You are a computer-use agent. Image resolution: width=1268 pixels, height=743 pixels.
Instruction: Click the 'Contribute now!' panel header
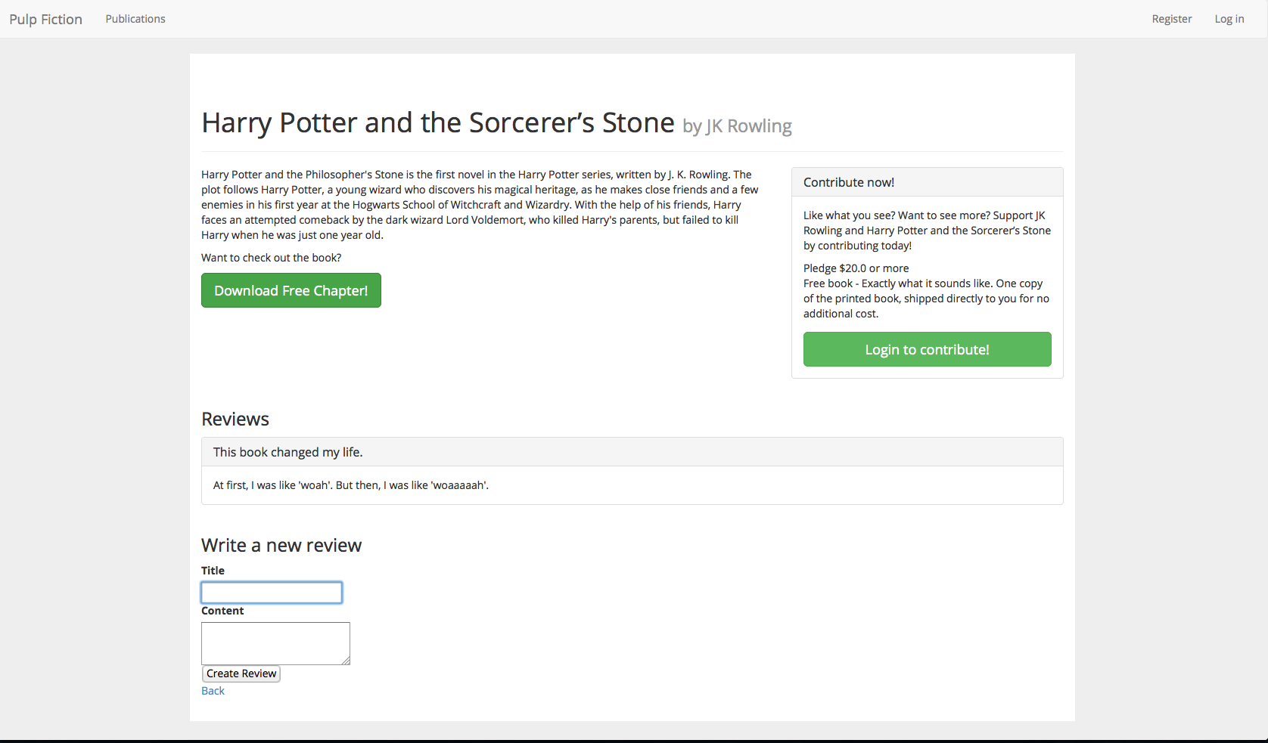click(x=928, y=182)
